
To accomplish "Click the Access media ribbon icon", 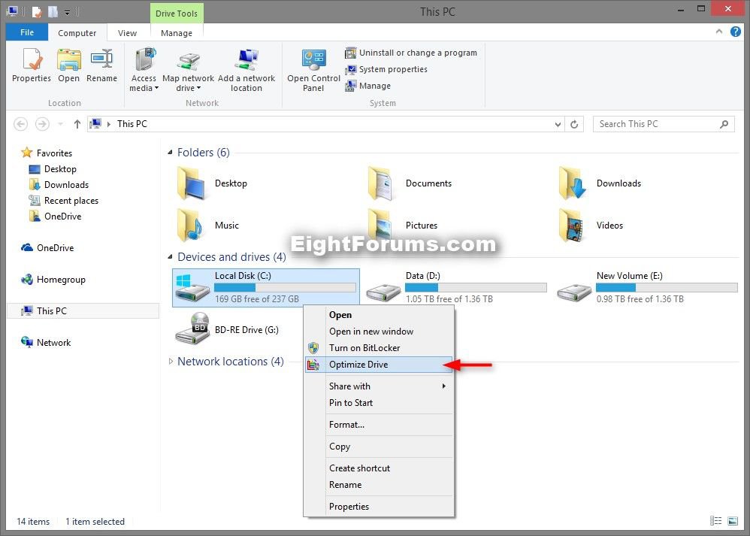I will (x=144, y=68).
